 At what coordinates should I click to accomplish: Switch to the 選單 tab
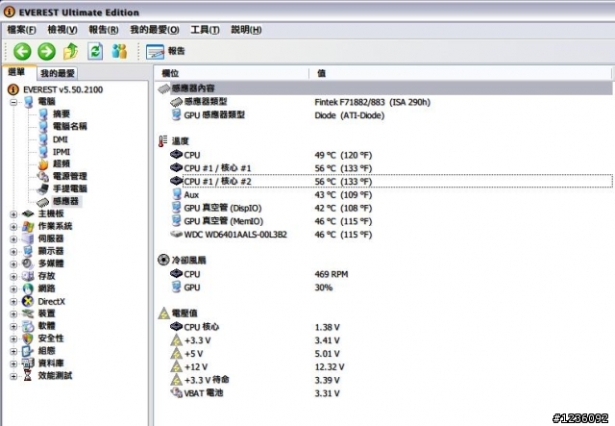click(17, 72)
